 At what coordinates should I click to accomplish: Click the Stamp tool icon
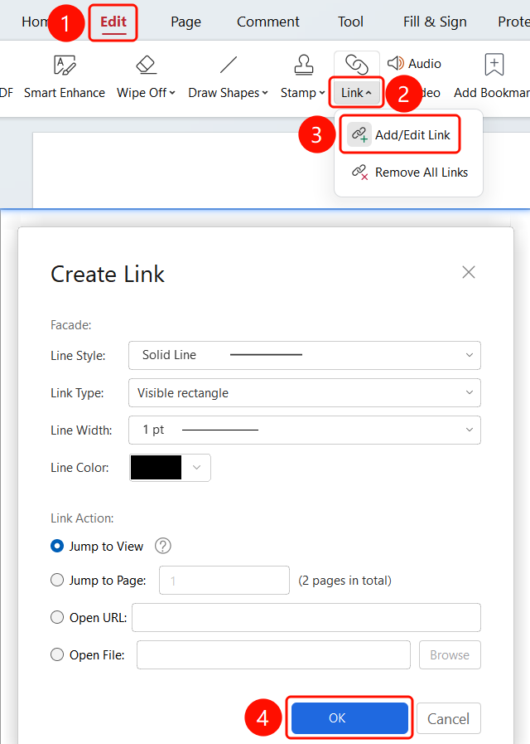point(304,65)
